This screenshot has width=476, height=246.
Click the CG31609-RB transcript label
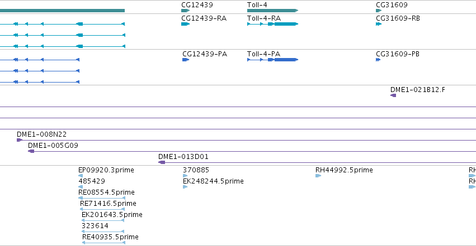(398, 18)
